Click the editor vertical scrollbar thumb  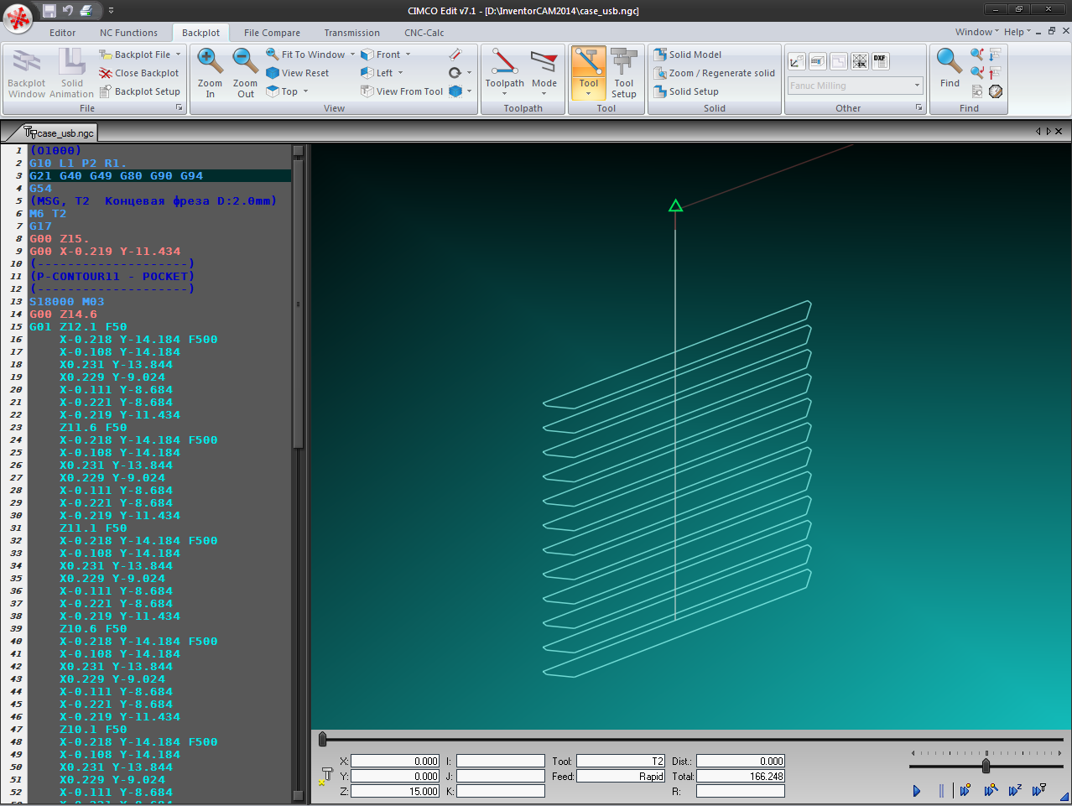(x=298, y=302)
